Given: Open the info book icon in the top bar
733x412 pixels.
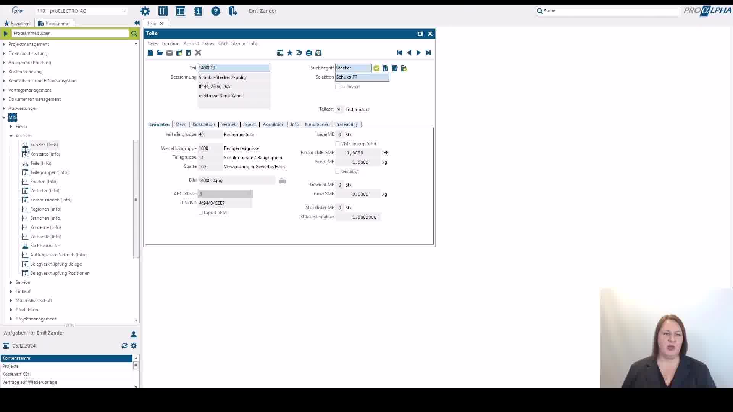Looking at the screenshot, I should coord(198,11).
